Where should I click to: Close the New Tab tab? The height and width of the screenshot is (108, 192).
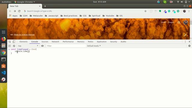[x=40, y=6]
